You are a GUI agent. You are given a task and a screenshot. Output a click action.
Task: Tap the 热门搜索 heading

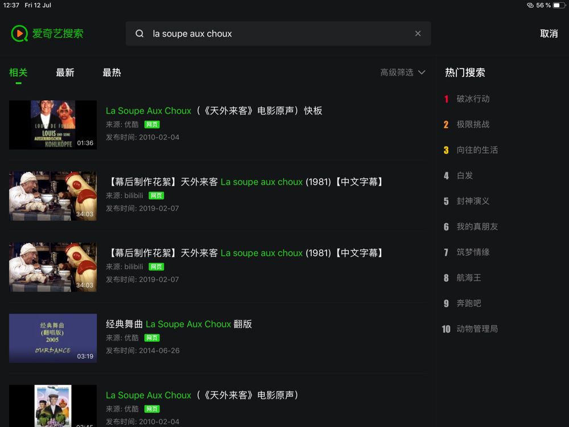coord(465,73)
